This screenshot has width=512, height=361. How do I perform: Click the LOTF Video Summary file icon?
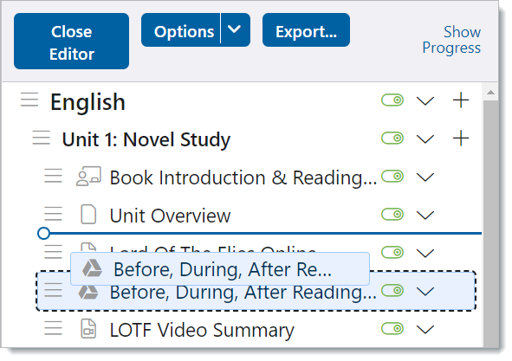tap(88, 329)
